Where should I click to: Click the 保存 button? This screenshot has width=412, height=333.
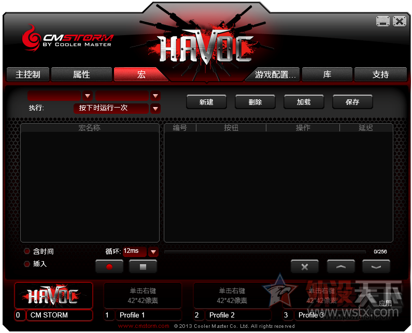[x=352, y=102]
